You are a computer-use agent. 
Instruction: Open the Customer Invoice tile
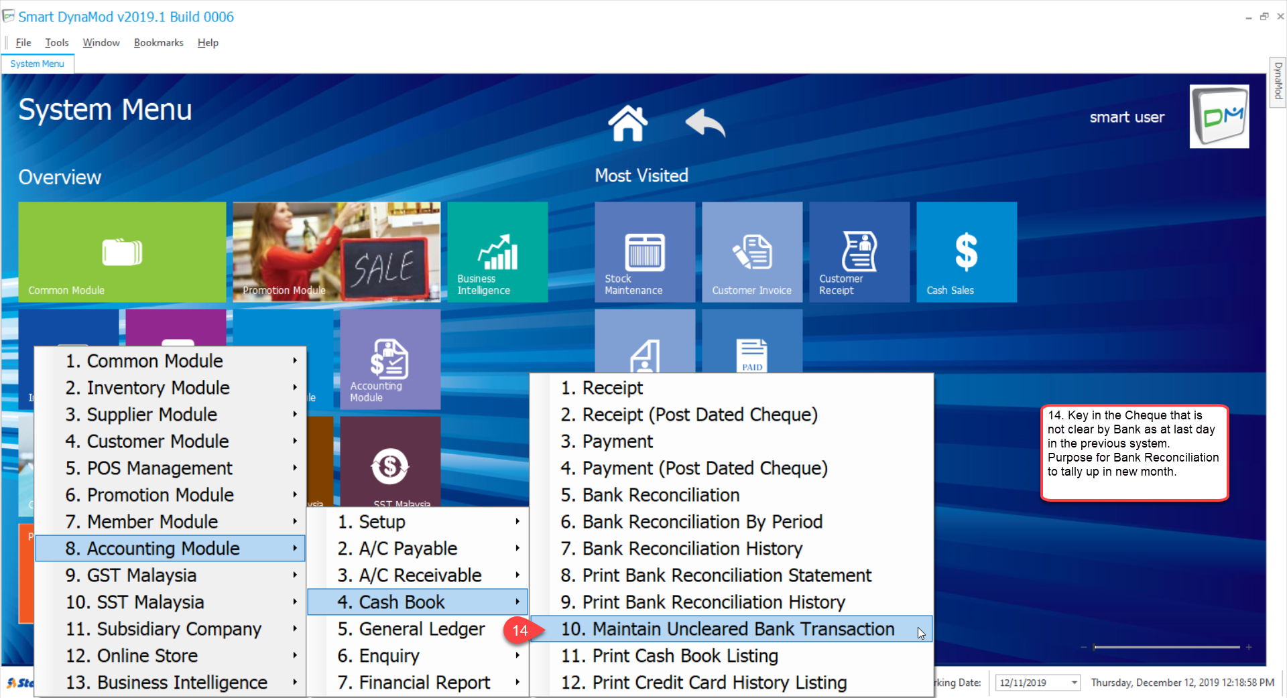pyautogui.click(x=752, y=252)
